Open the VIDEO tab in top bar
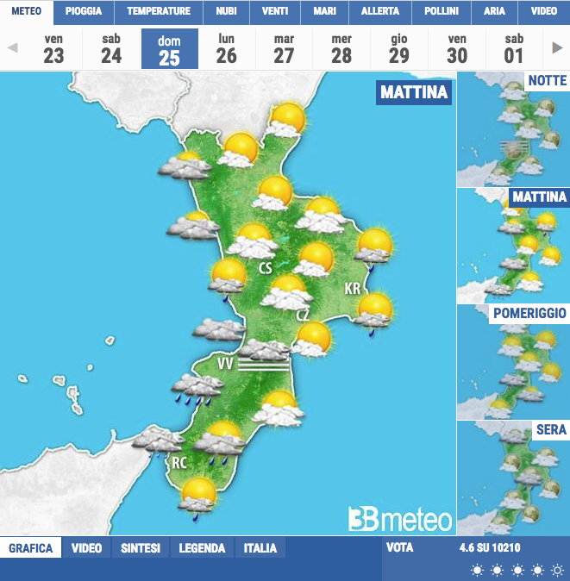570x581 pixels. click(543, 12)
